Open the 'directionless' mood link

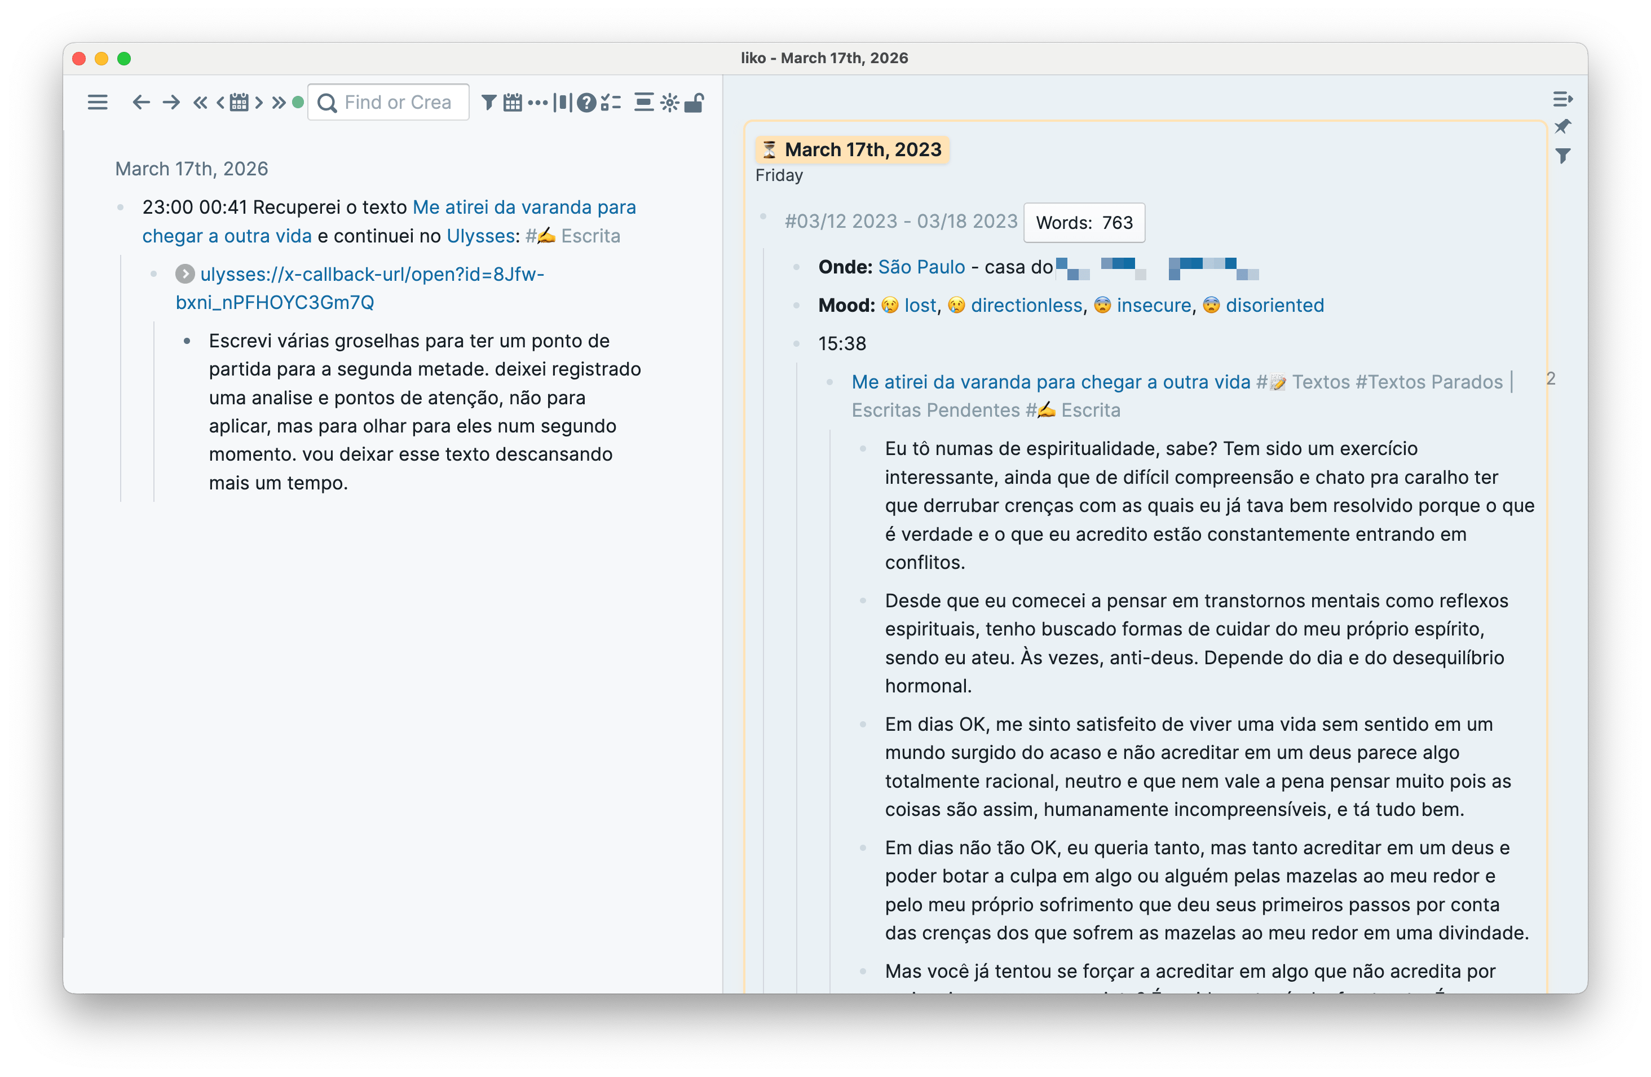click(1027, 305)
